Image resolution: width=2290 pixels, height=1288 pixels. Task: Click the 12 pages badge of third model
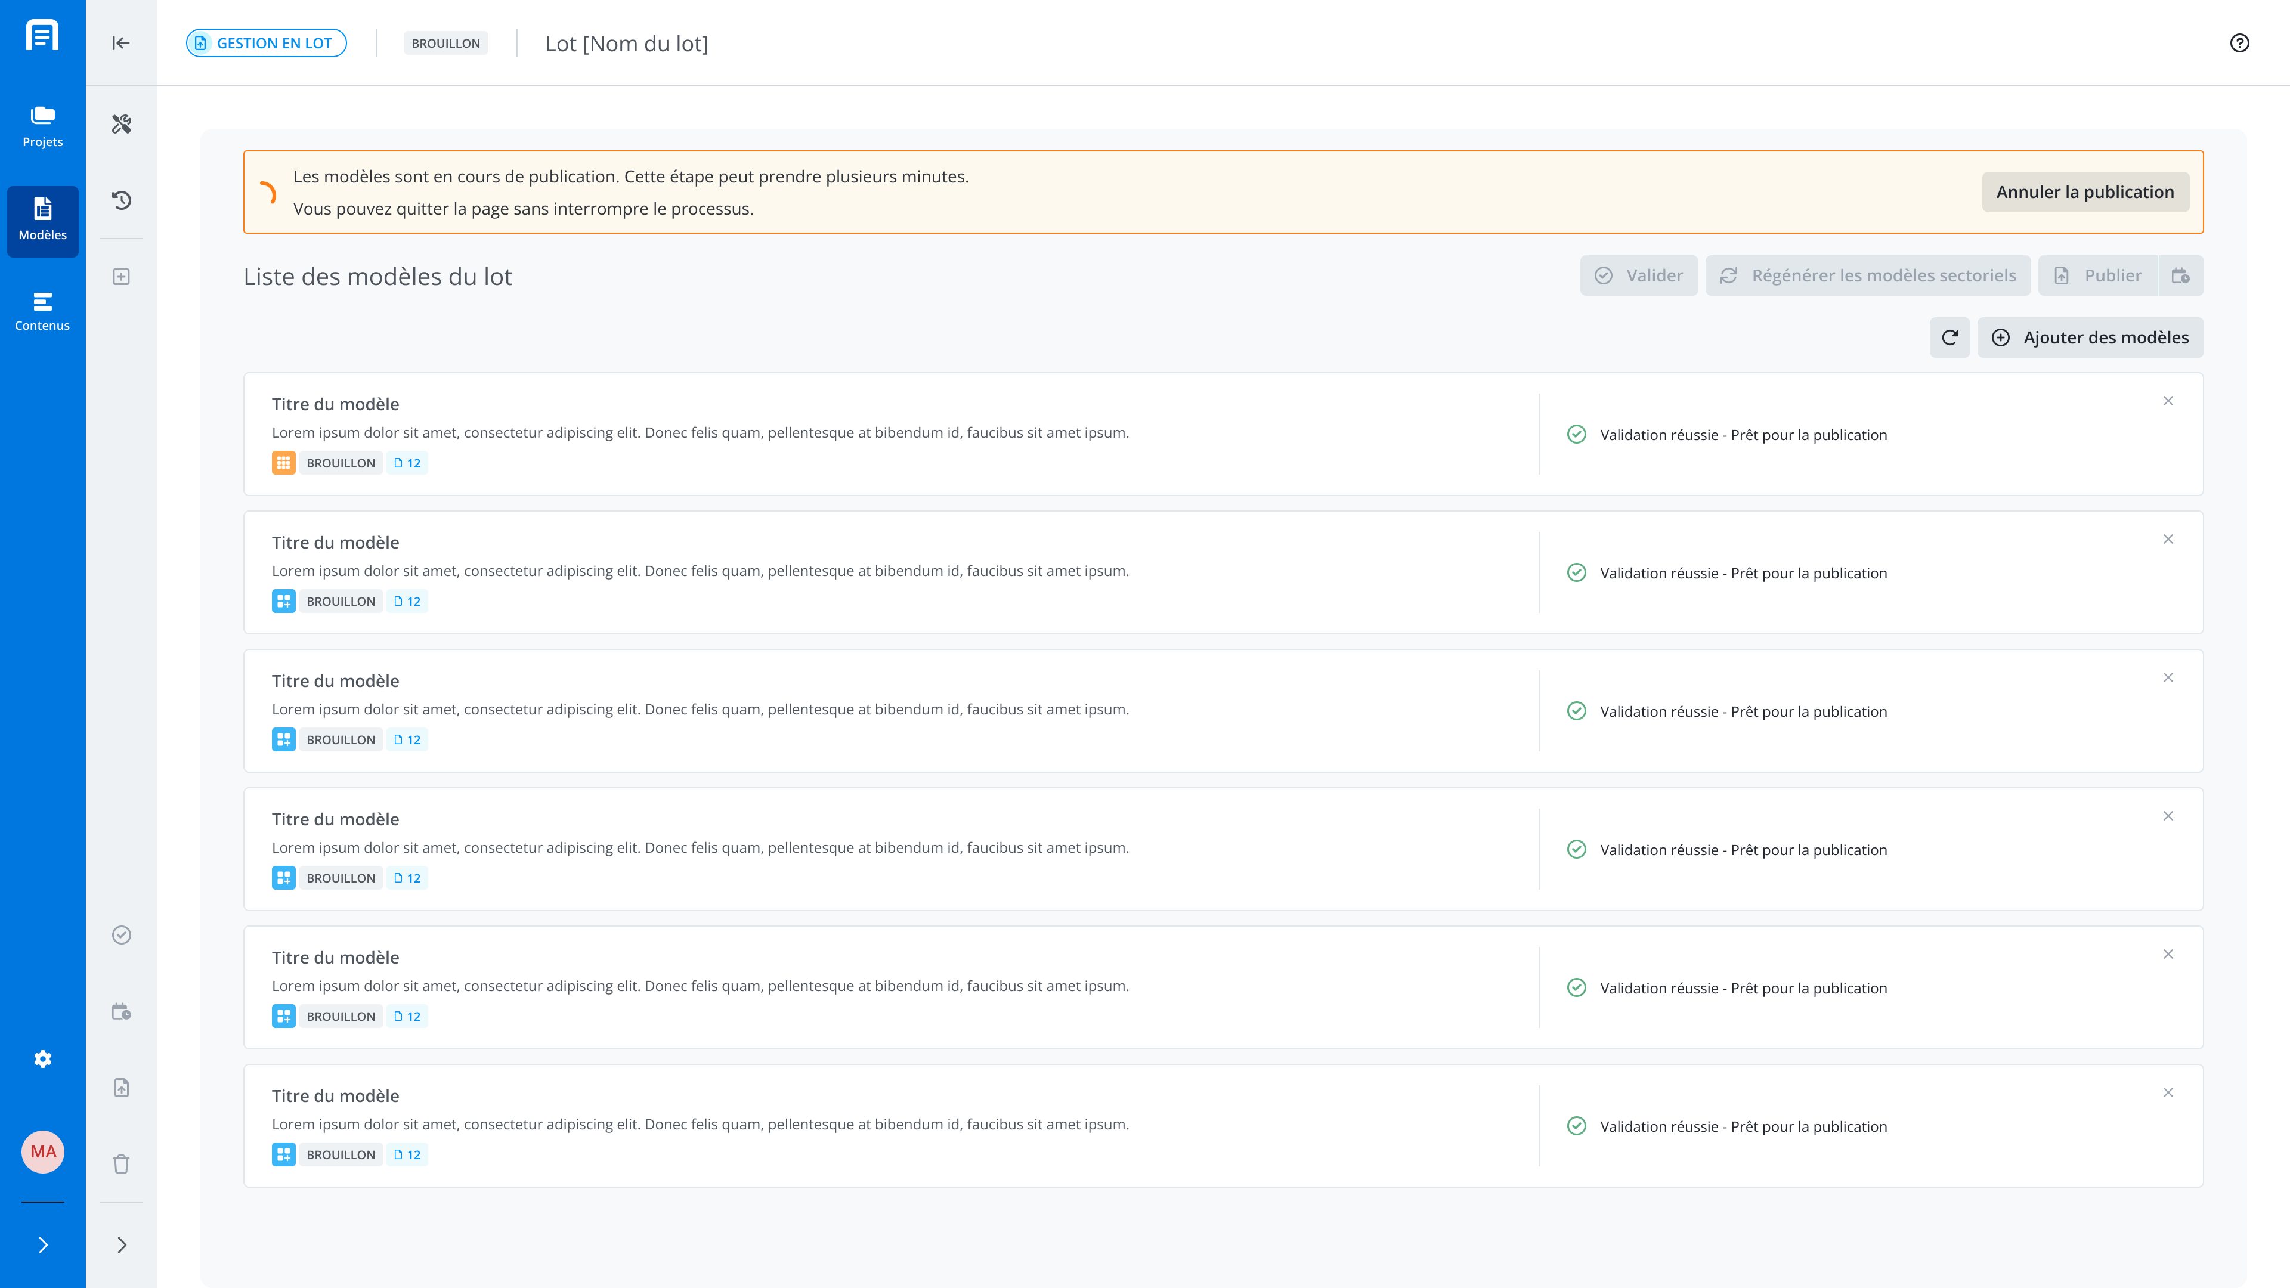point(407,739)
